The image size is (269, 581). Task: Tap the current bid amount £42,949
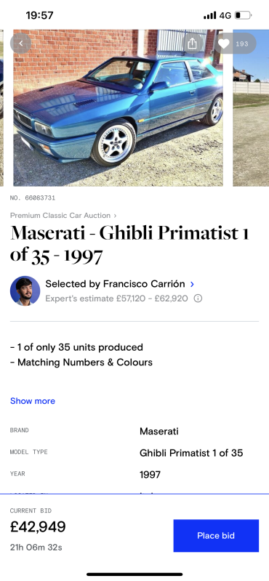38,527
